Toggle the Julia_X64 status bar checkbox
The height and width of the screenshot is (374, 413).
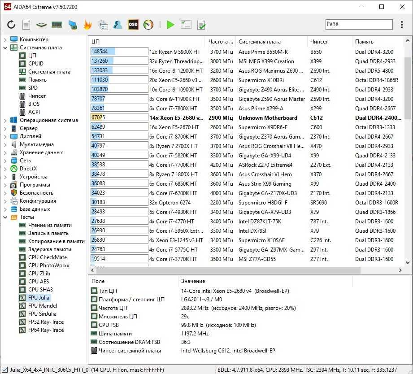coord(5,370)
